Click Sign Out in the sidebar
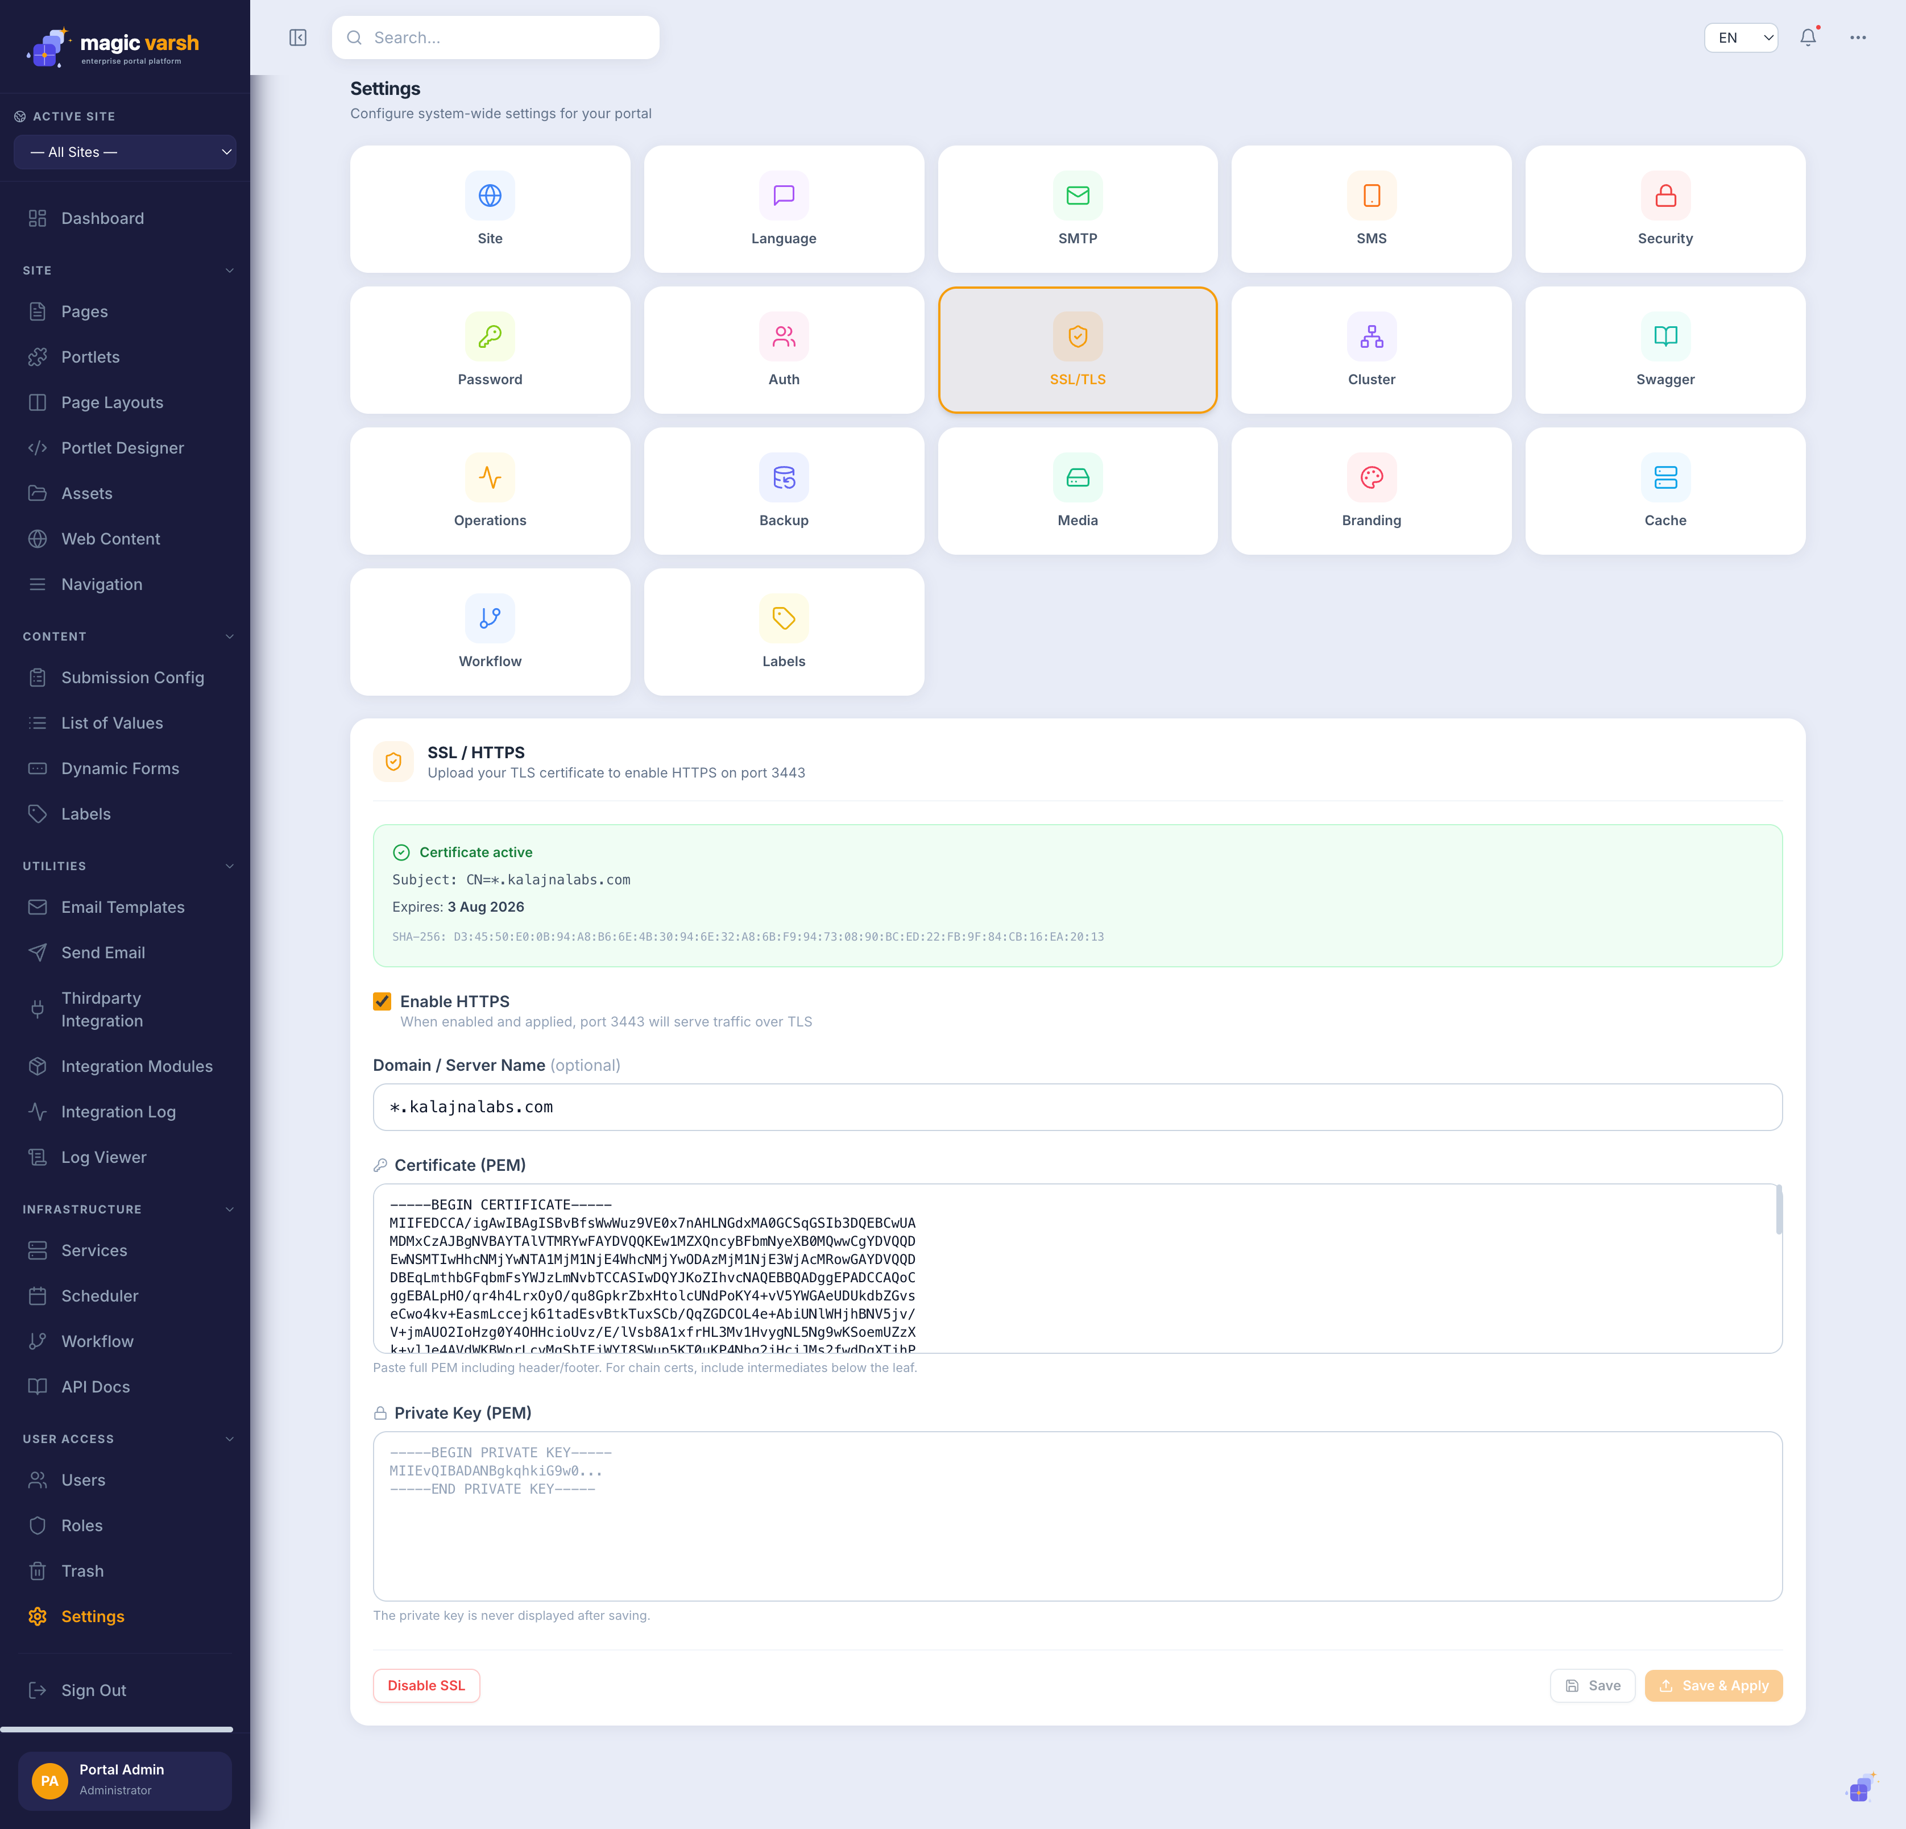This screenshot has height=1829, width=1906. tap(125, 1690)
